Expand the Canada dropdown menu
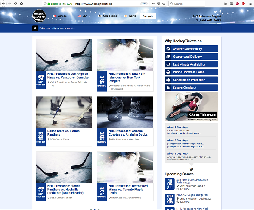This screenshot has width=254, height=210. point(61,16)
